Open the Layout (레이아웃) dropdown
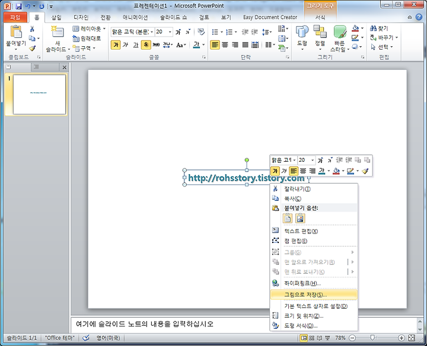Screen dimensions: 427x346 point(89,28)
